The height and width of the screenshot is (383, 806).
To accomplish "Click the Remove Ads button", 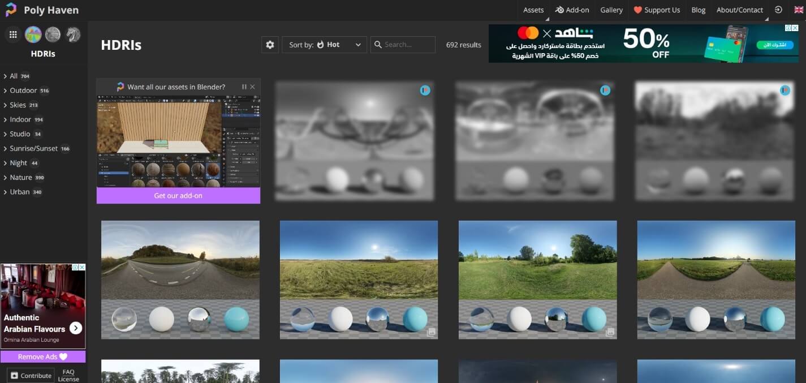I will (x=43, y=357).
